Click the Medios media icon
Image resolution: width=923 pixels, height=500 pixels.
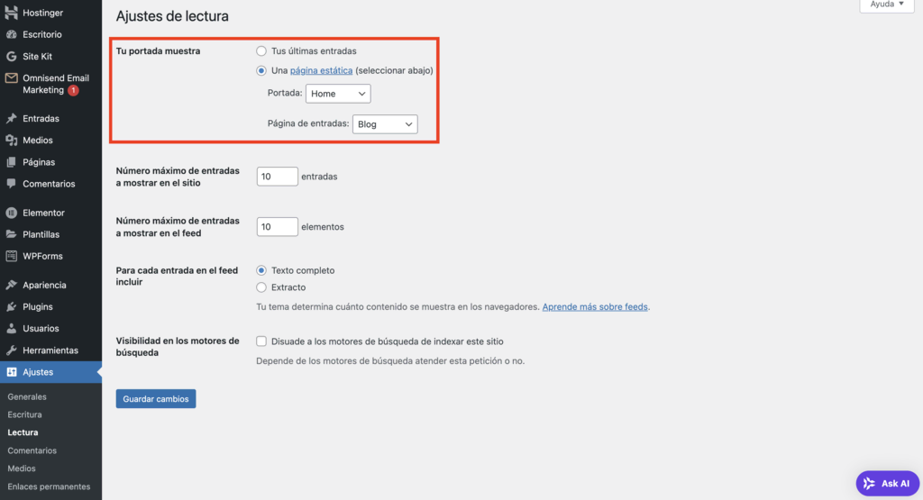(x=11, y=140)
